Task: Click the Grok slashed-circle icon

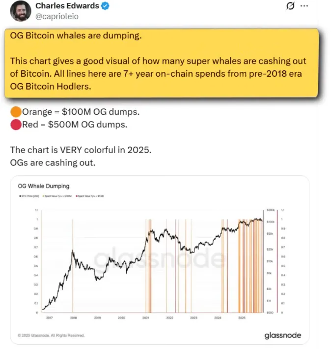Action: coord(290,6)
